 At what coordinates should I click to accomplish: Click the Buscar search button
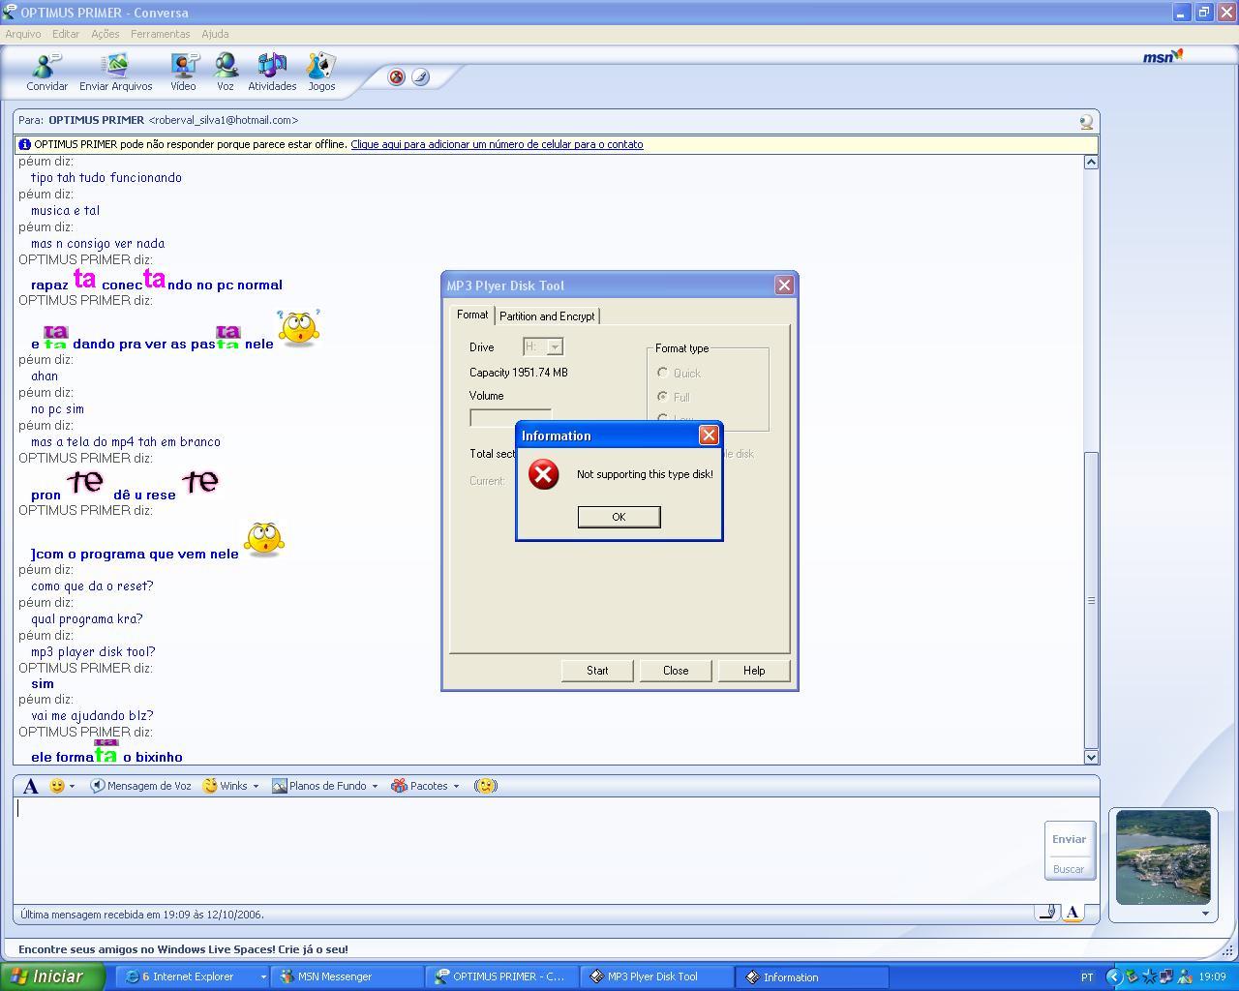coord(1069,869)
